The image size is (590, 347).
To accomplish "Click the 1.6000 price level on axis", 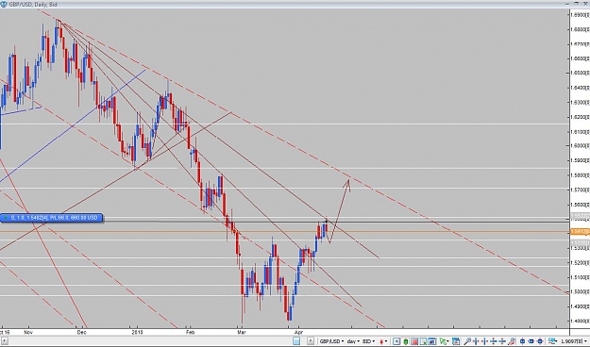I will click(x=580, y=146).
